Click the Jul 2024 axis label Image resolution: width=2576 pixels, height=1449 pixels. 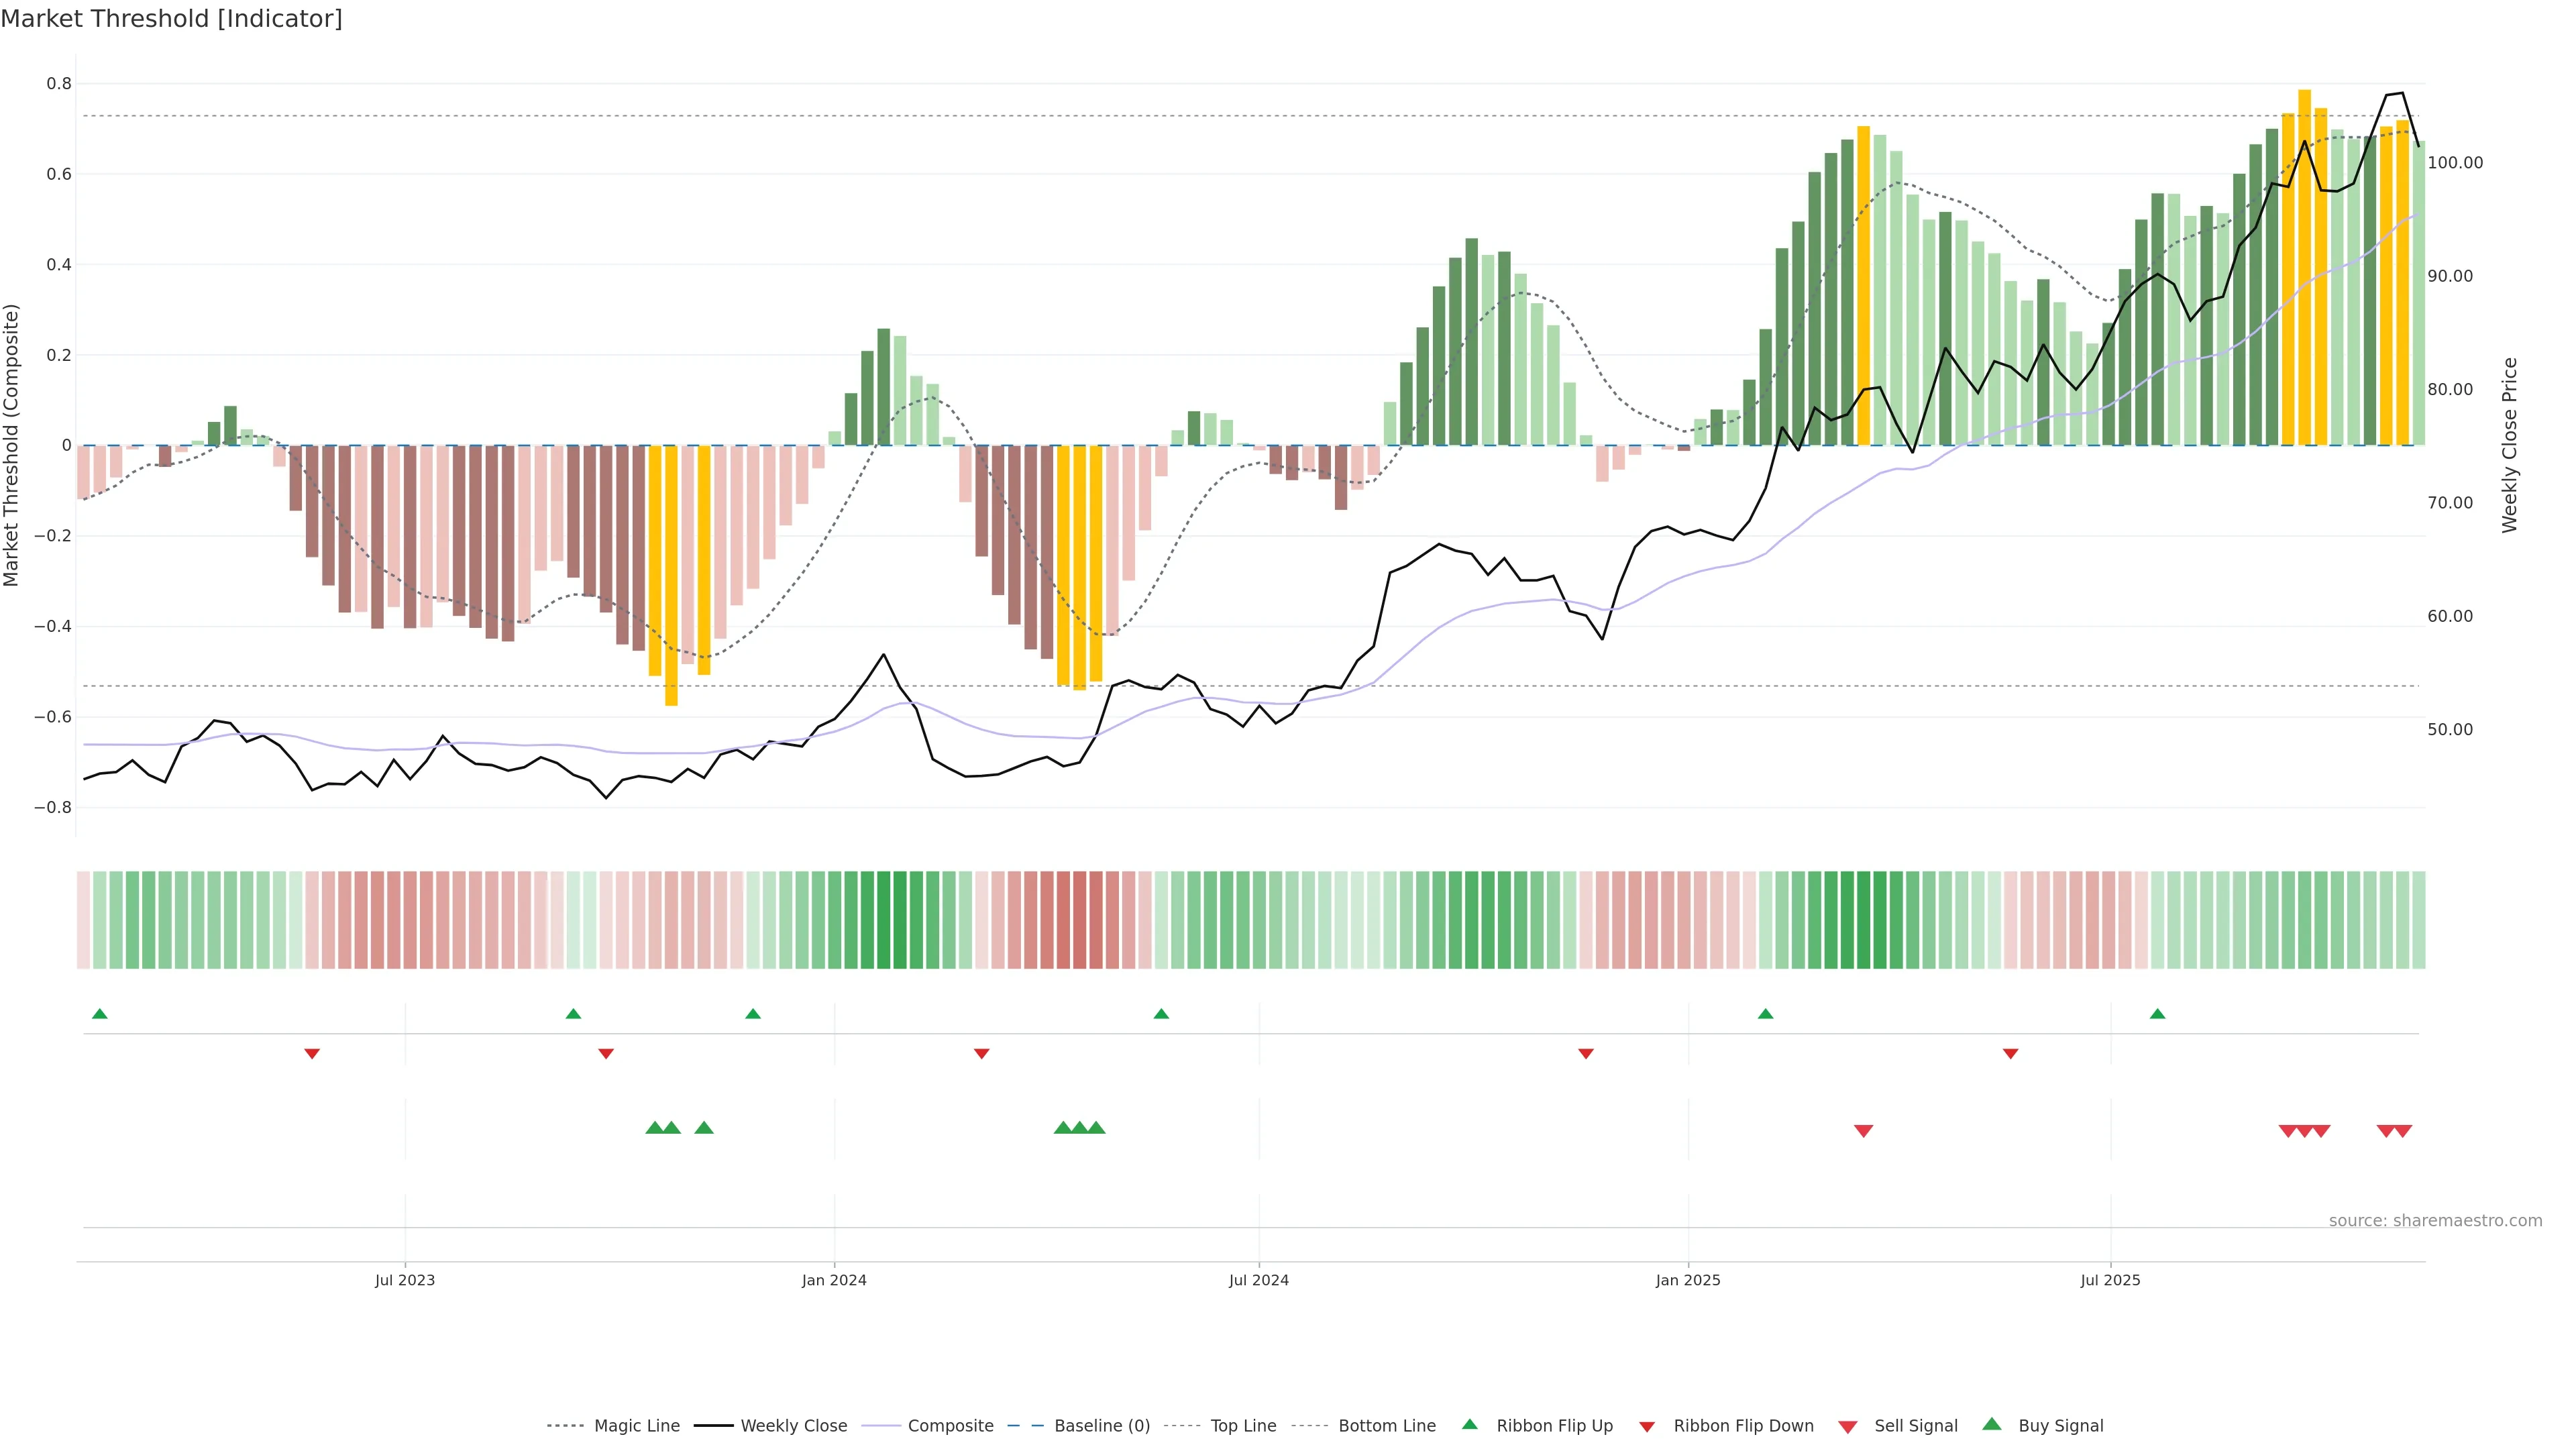1258,1280
